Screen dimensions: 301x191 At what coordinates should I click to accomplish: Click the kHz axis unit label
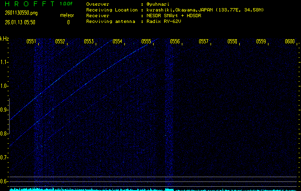tap(4, 38)
